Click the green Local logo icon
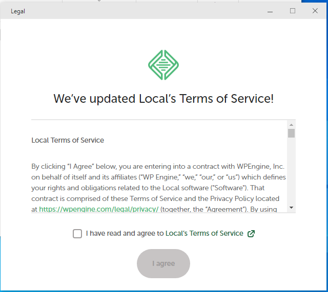 coord(163,65)
